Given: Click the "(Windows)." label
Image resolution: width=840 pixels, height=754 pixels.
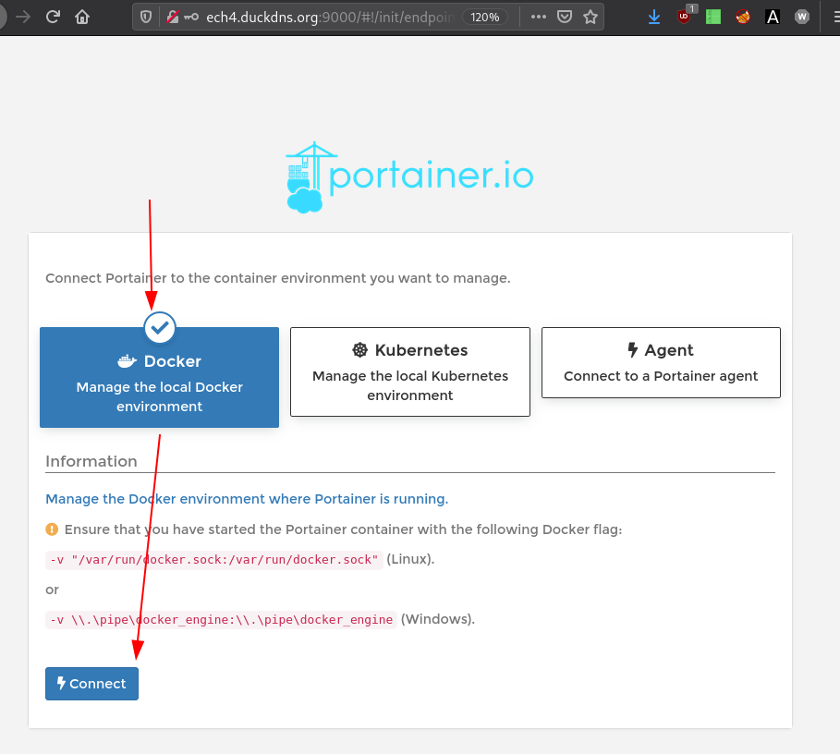Looking at the screenshot, I should click(x=438, y=619).
